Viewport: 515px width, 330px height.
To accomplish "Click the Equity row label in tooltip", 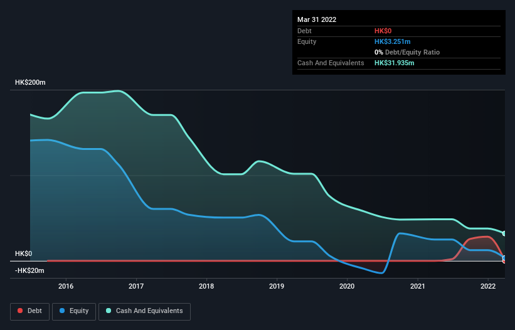I will coord(307,41).
